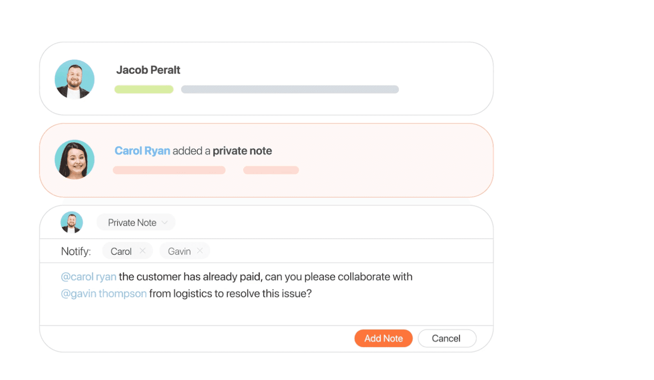Click the Add Note button

(383, 338)
